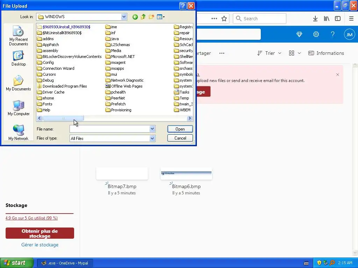This screenshot has width=358, height=268.
Task: Click the file list scroll left arrow
Action: [x=39, y=118]
